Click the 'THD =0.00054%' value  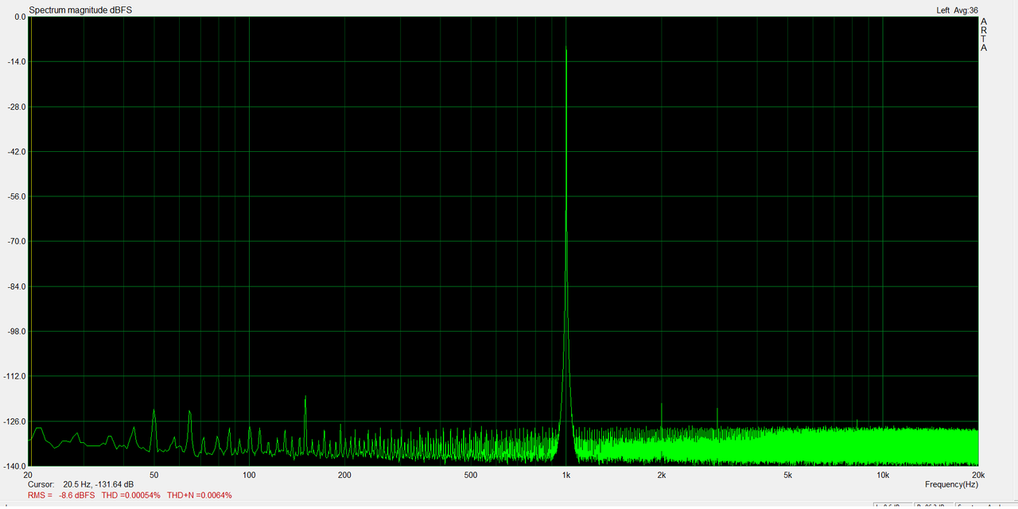coord(131,495)
